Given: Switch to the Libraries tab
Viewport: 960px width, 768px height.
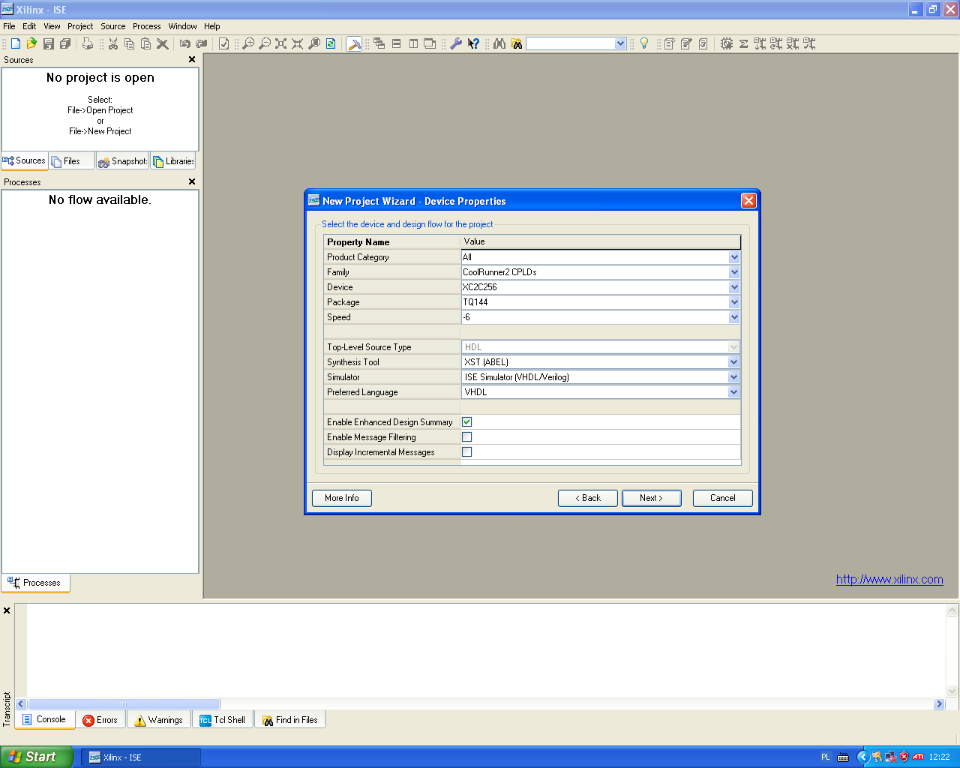Looking at the screenshot, I should tap(174, 161).
